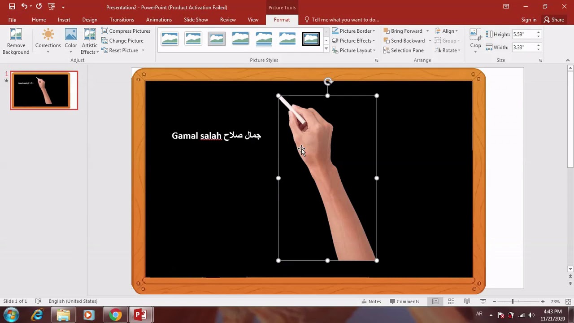Screen dimensions: 574x323
Task: Expand the Picture Layout dropdown
Action: 374,51
